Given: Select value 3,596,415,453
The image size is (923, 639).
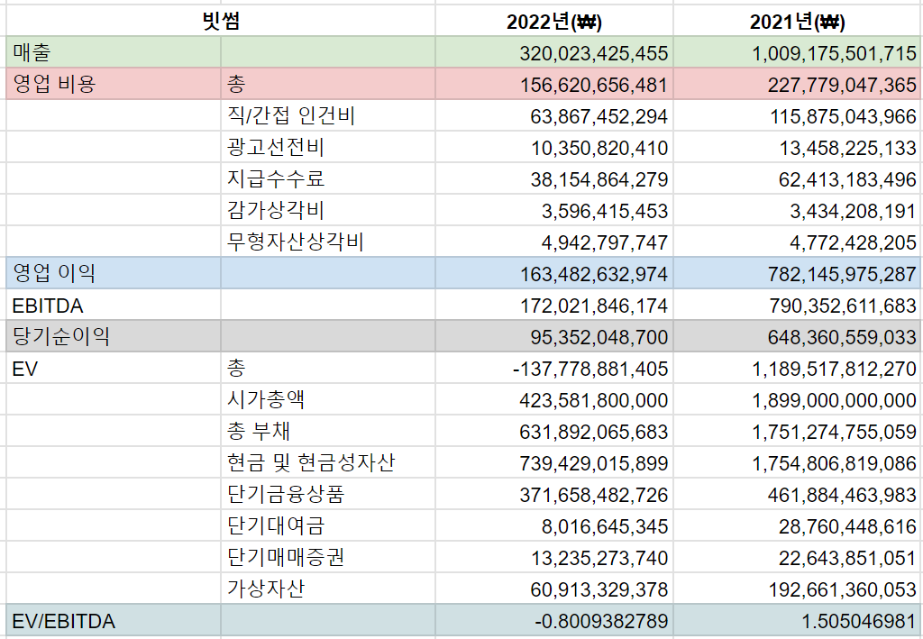Looking at the screenshot, I should (605, 212).
